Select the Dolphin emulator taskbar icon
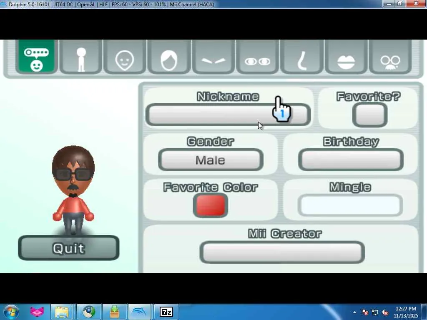The width and height of the screenshot is (427, 320). click(139, 312)
